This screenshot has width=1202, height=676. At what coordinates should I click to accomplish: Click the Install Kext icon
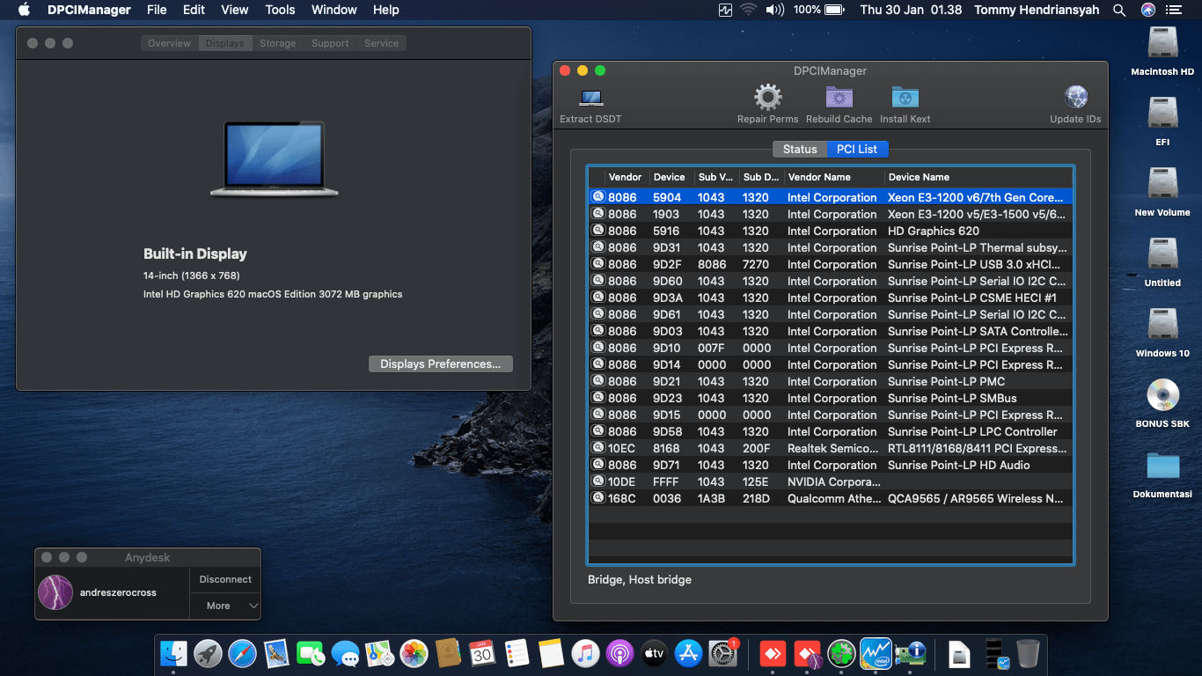tap(905, 97)
